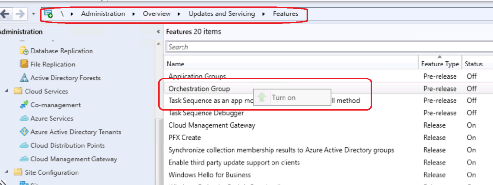Select Cloud Management Gateway feature row
Screen dimensions: 493x185
pyautogui.click(x=328, y=125)
